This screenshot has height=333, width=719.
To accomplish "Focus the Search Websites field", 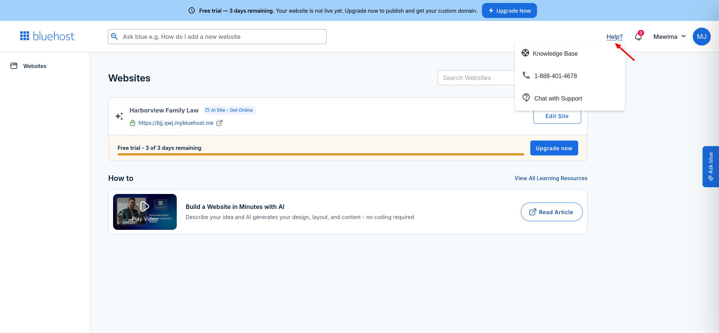I will 476,78.
